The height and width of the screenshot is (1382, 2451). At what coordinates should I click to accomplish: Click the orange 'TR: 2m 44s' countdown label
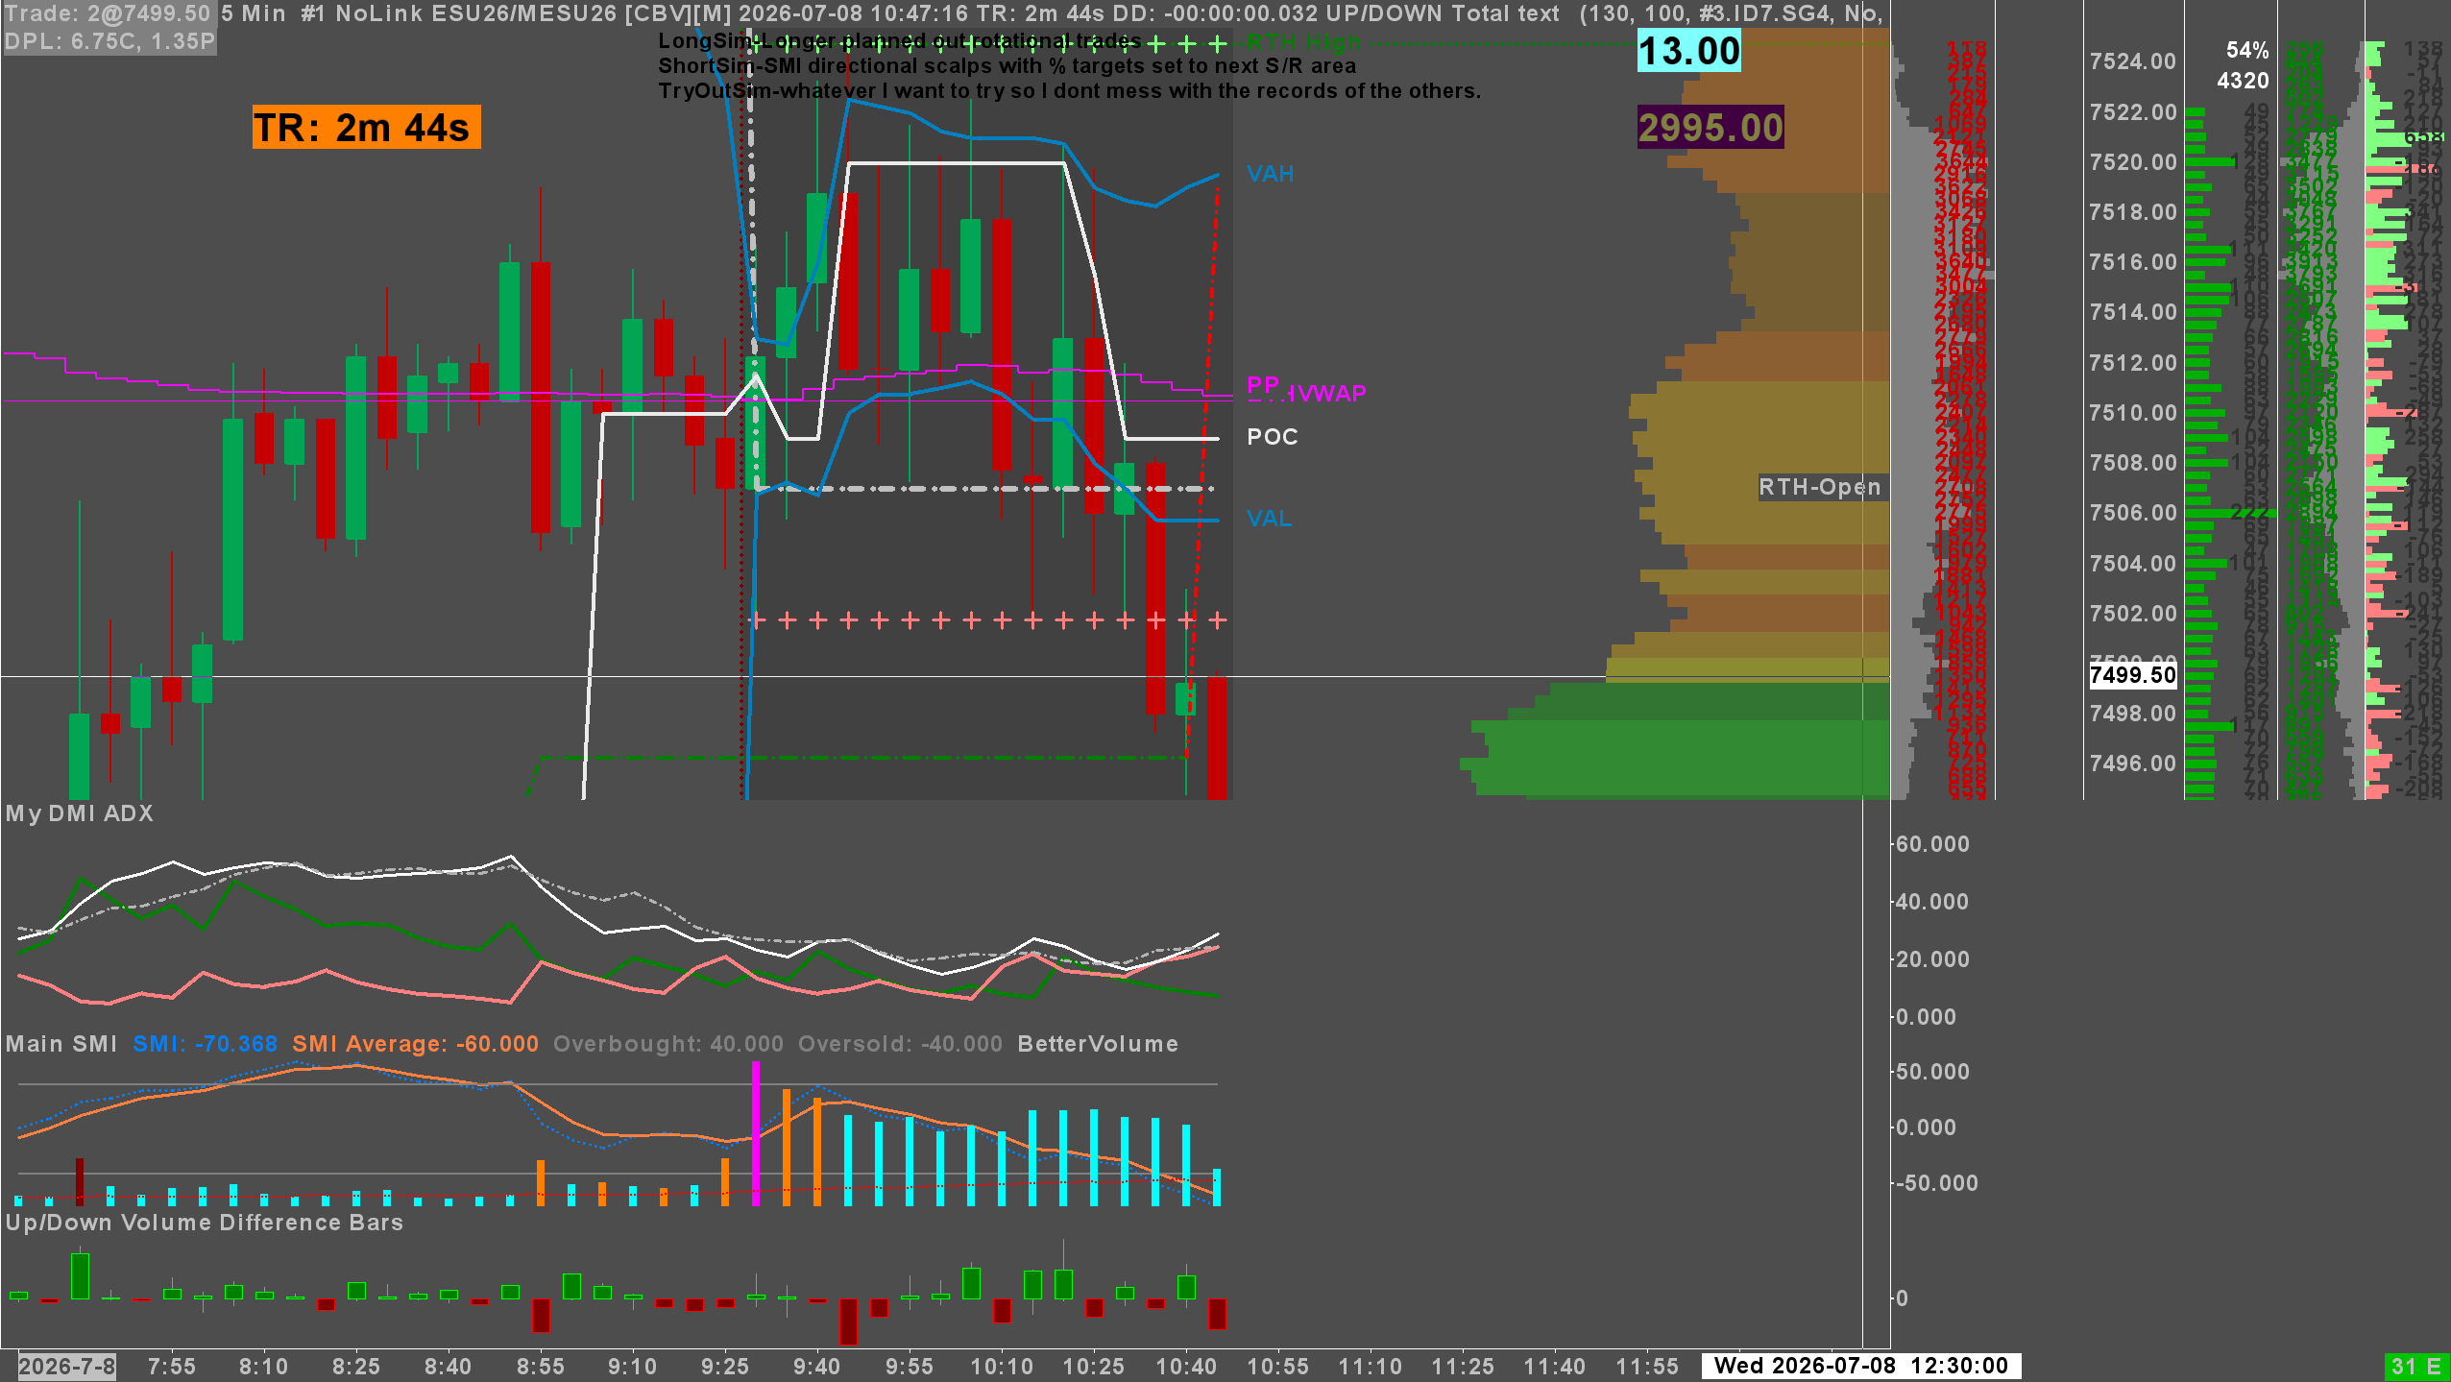pos(366,127)
